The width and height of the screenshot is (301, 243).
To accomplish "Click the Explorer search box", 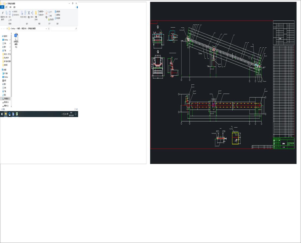I will 64,28.
